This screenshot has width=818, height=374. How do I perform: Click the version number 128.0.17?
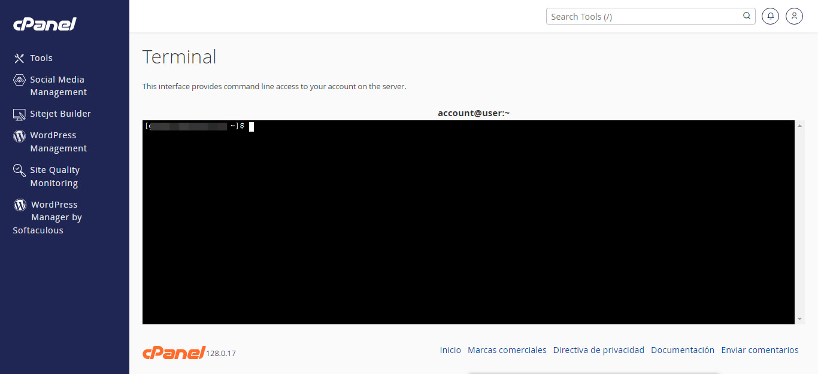(x=221, y=354)
